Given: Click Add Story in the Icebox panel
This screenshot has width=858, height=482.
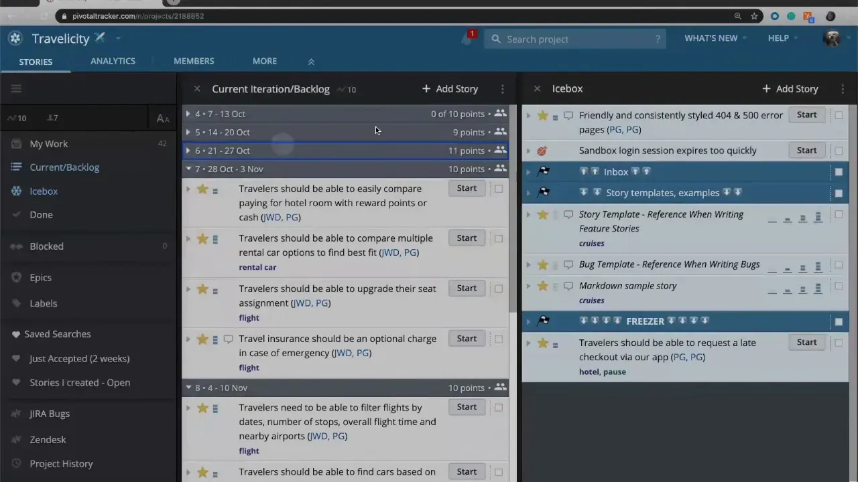Looking at the screenshot, I should coord(790,88).
